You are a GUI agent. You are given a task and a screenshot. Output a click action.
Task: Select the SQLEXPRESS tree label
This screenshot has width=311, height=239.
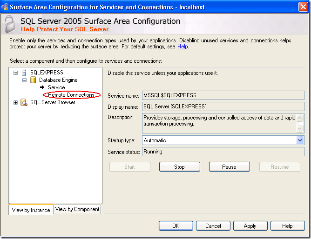47,73
